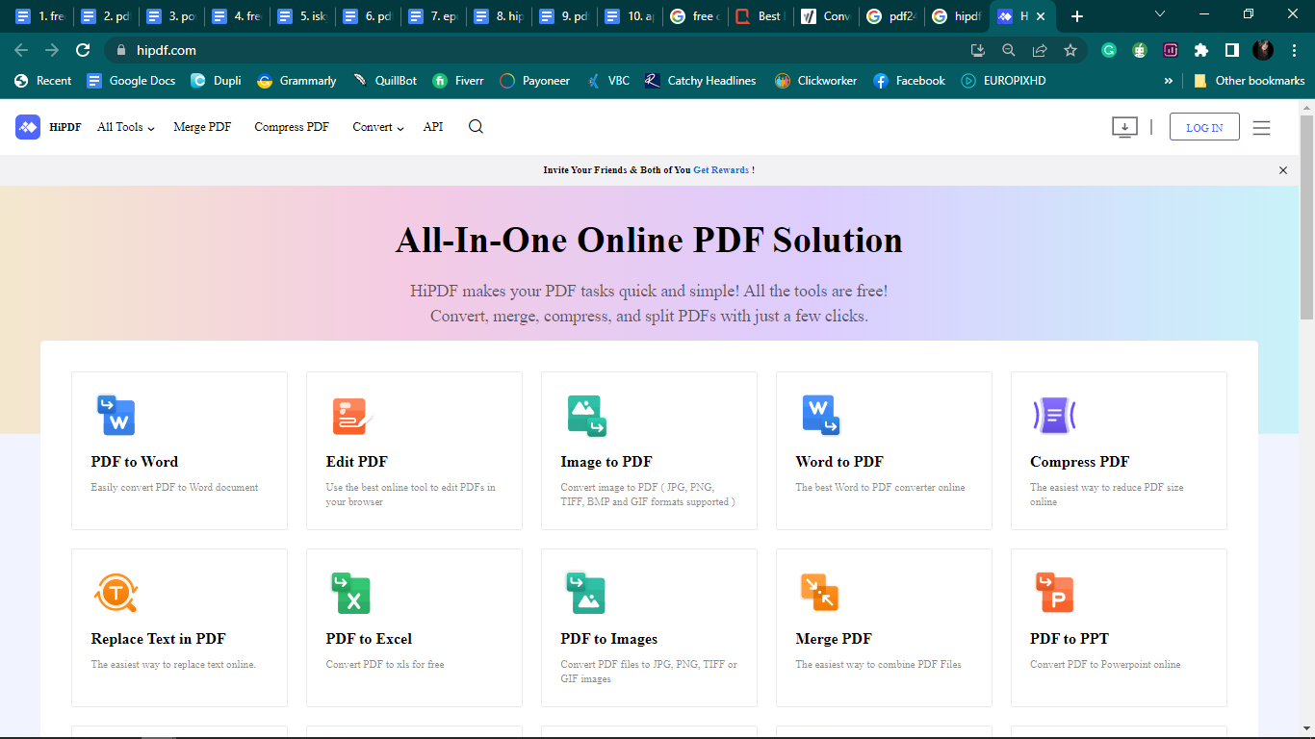Open the Convert dropdown menu
This screenshot has height=739, width=1315.
point(377,126)
